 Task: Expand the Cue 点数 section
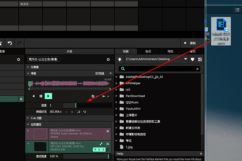pyautogui.click(x=28, y=118)
